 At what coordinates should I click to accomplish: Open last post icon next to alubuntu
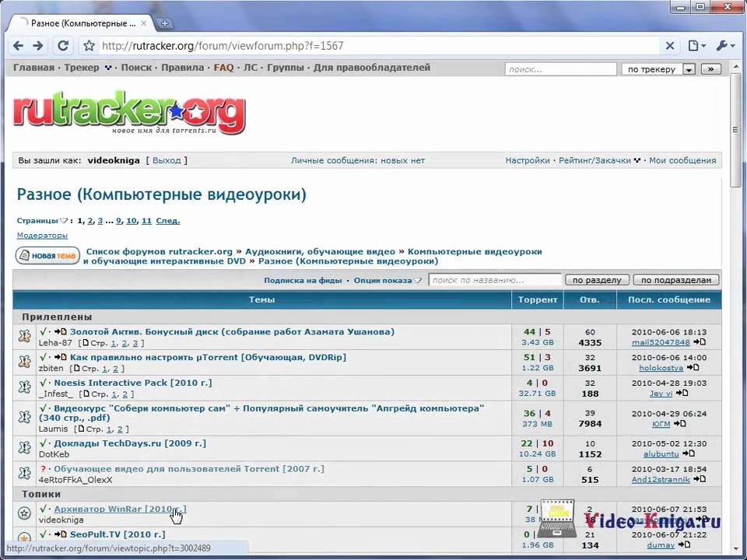pos(689,453)
